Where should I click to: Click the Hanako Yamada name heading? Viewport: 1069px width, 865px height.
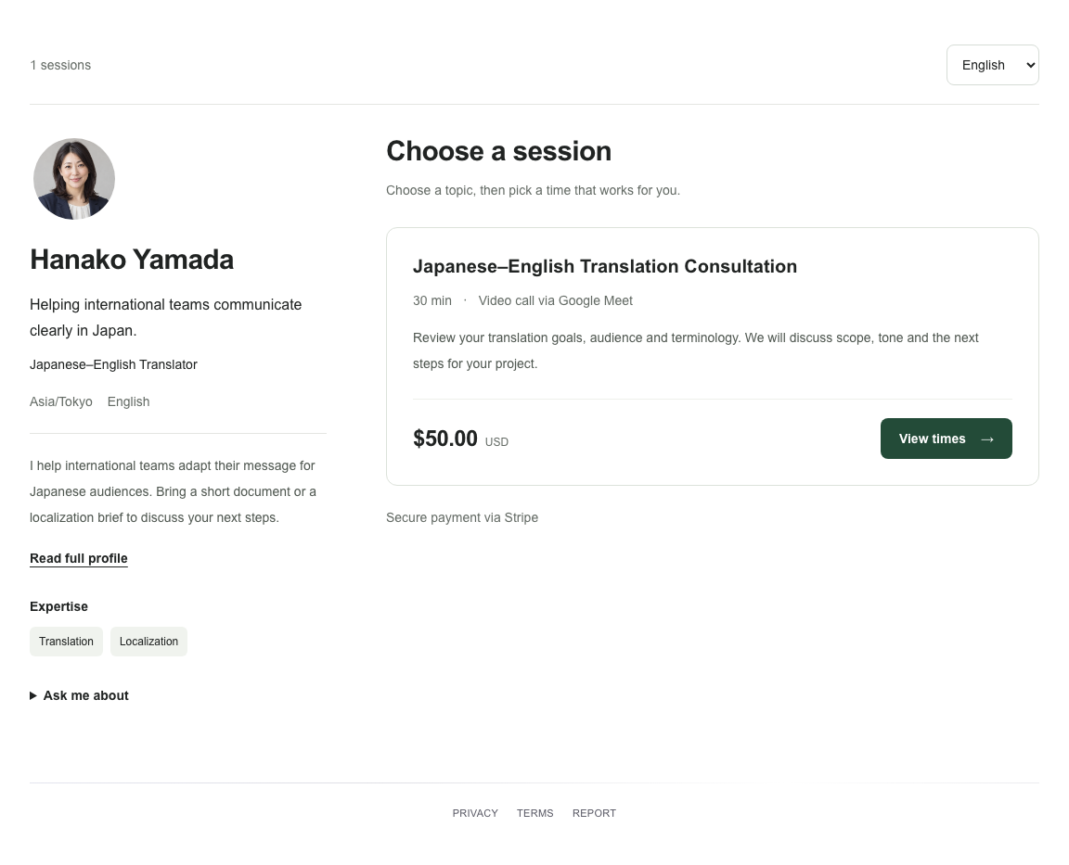point(132,260)
